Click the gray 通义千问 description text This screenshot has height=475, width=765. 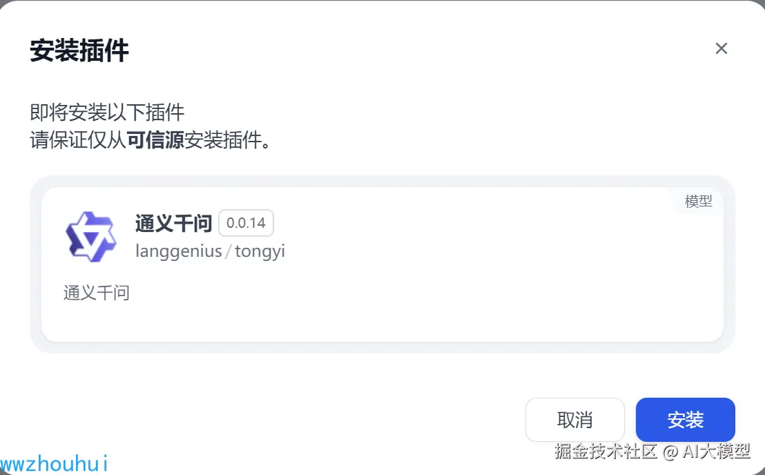[x=96, y=293]
